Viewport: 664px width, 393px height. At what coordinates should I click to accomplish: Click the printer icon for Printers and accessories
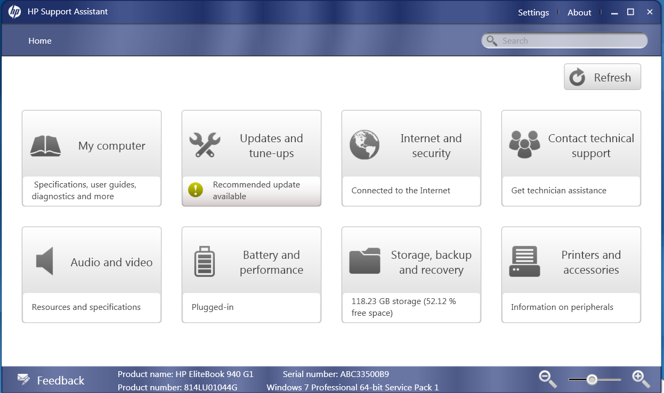pyautogui.click(x=525, y=261)
